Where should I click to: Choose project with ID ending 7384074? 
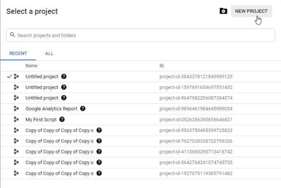coord(42,98)
